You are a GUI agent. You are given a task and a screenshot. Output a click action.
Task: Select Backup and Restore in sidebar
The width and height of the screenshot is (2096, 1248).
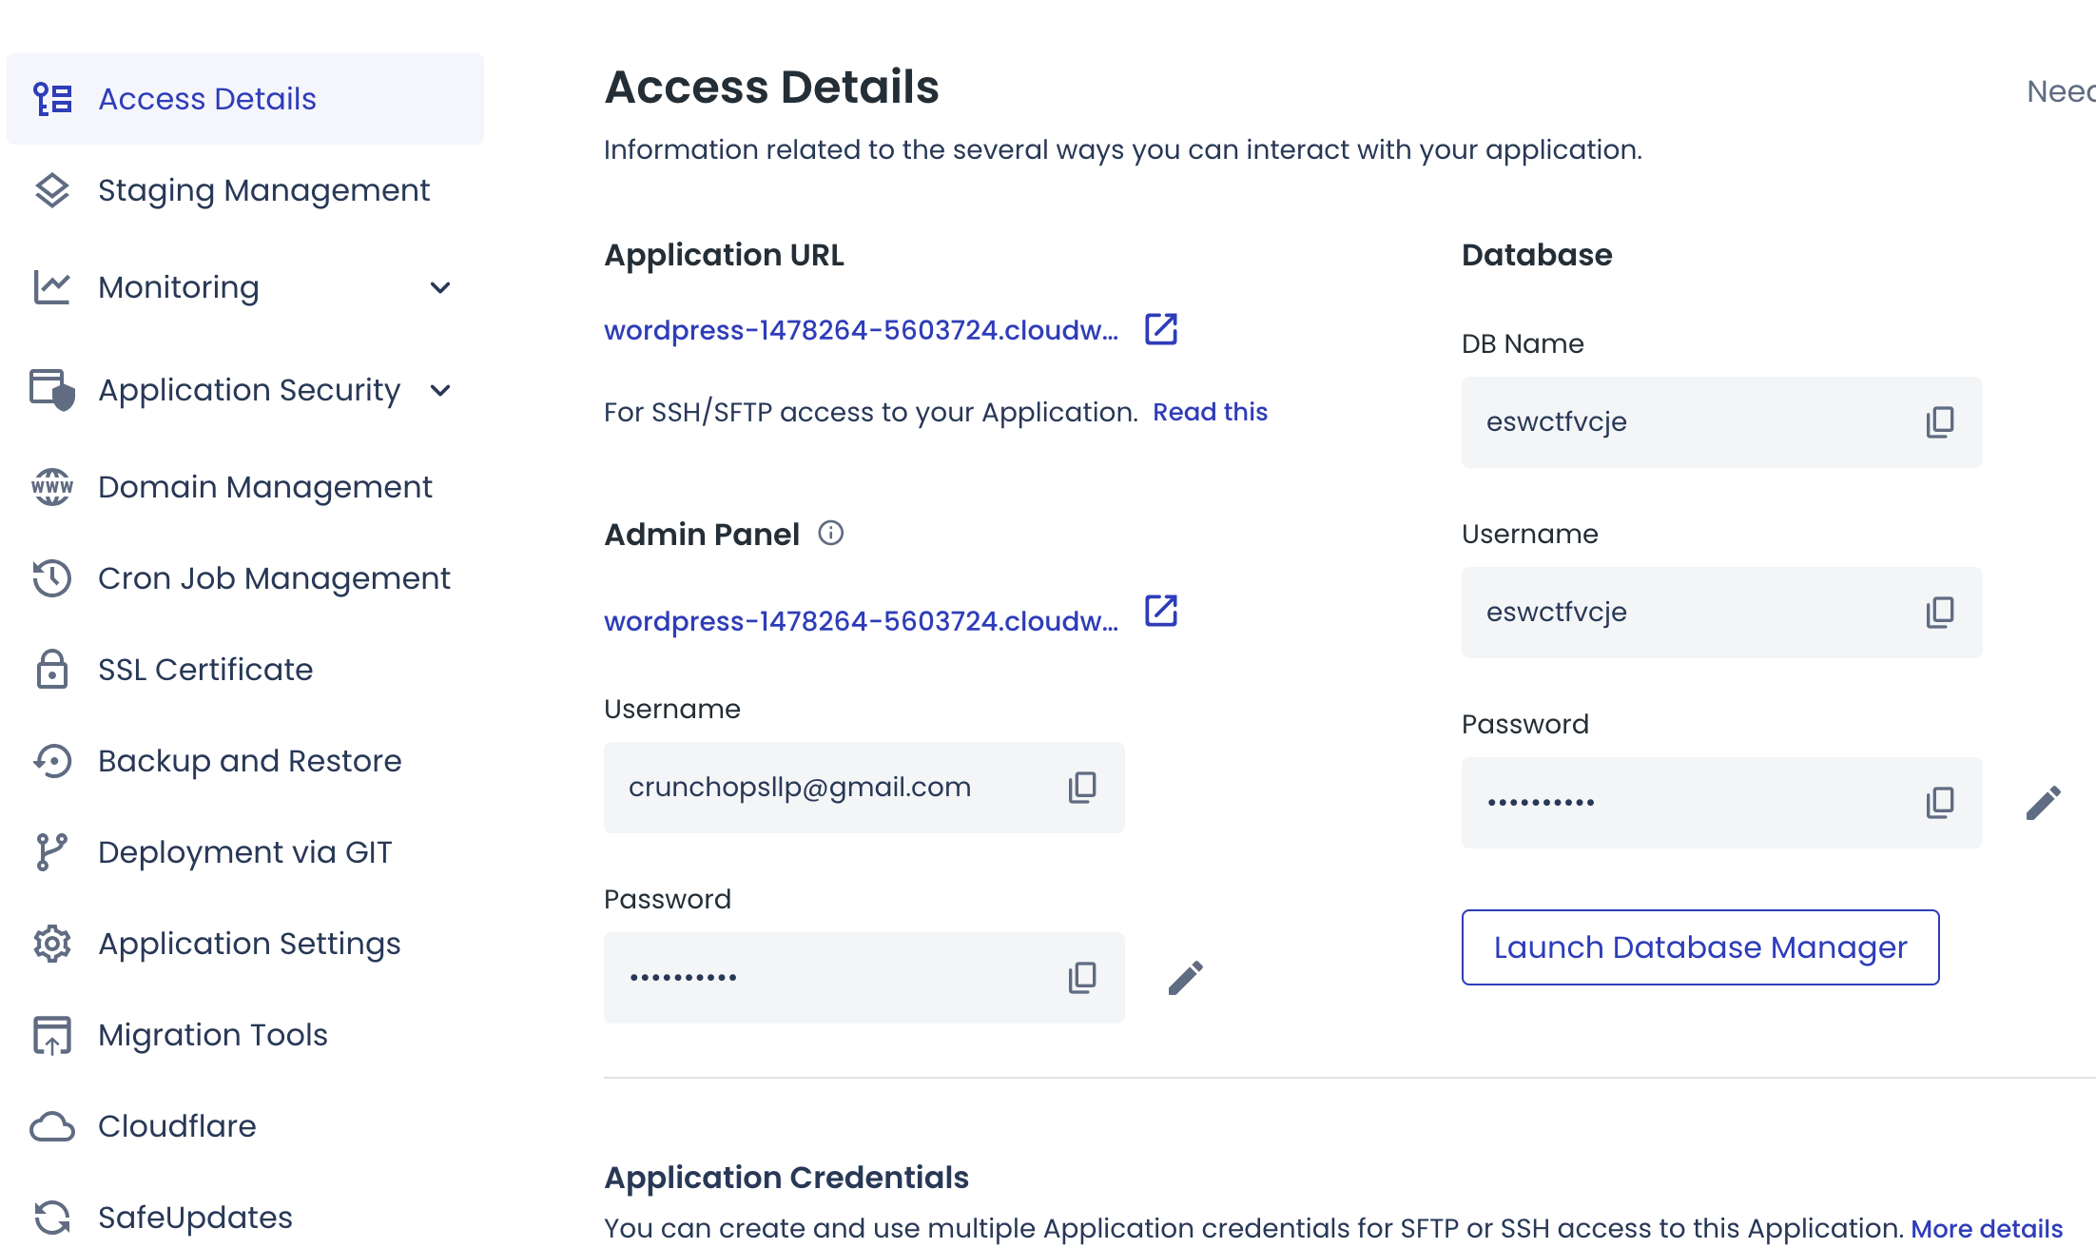click(x=249, y=761)
